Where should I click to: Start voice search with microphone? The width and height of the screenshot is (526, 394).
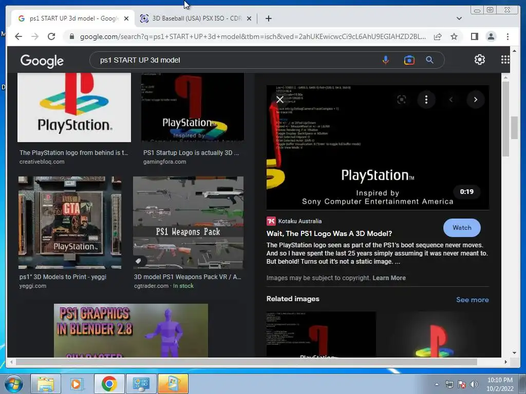(x=385, y=60)
